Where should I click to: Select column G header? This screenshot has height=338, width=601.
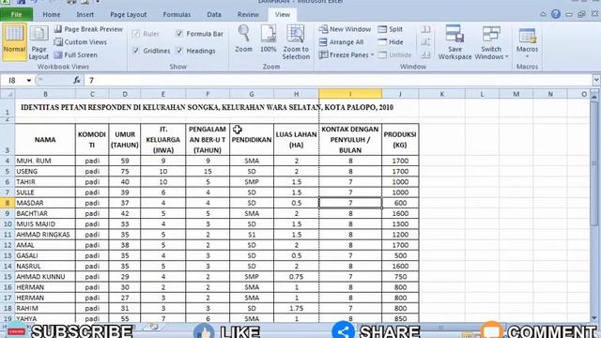coord(252,94)
